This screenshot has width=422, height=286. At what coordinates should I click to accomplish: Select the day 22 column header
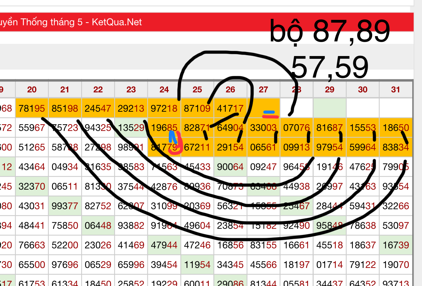click(98, 90)
